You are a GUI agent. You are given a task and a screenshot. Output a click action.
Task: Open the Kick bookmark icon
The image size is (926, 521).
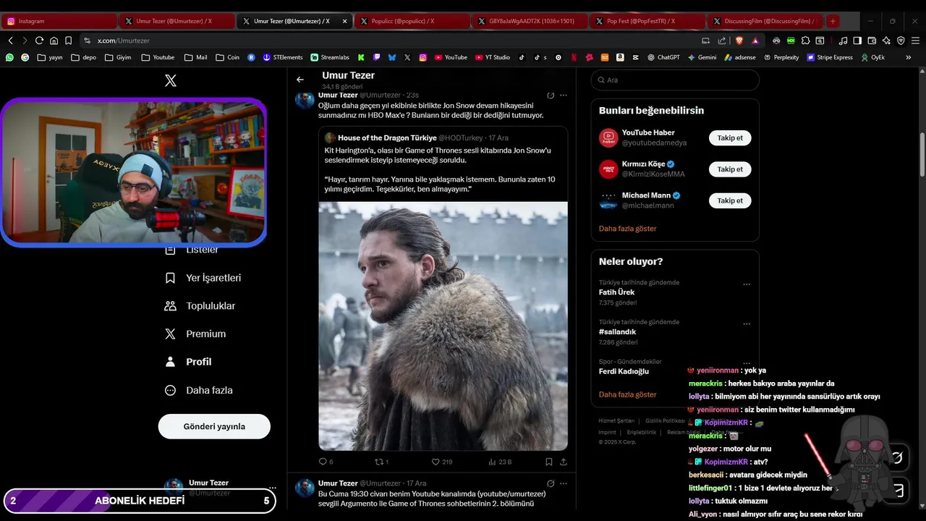[361, 57]
